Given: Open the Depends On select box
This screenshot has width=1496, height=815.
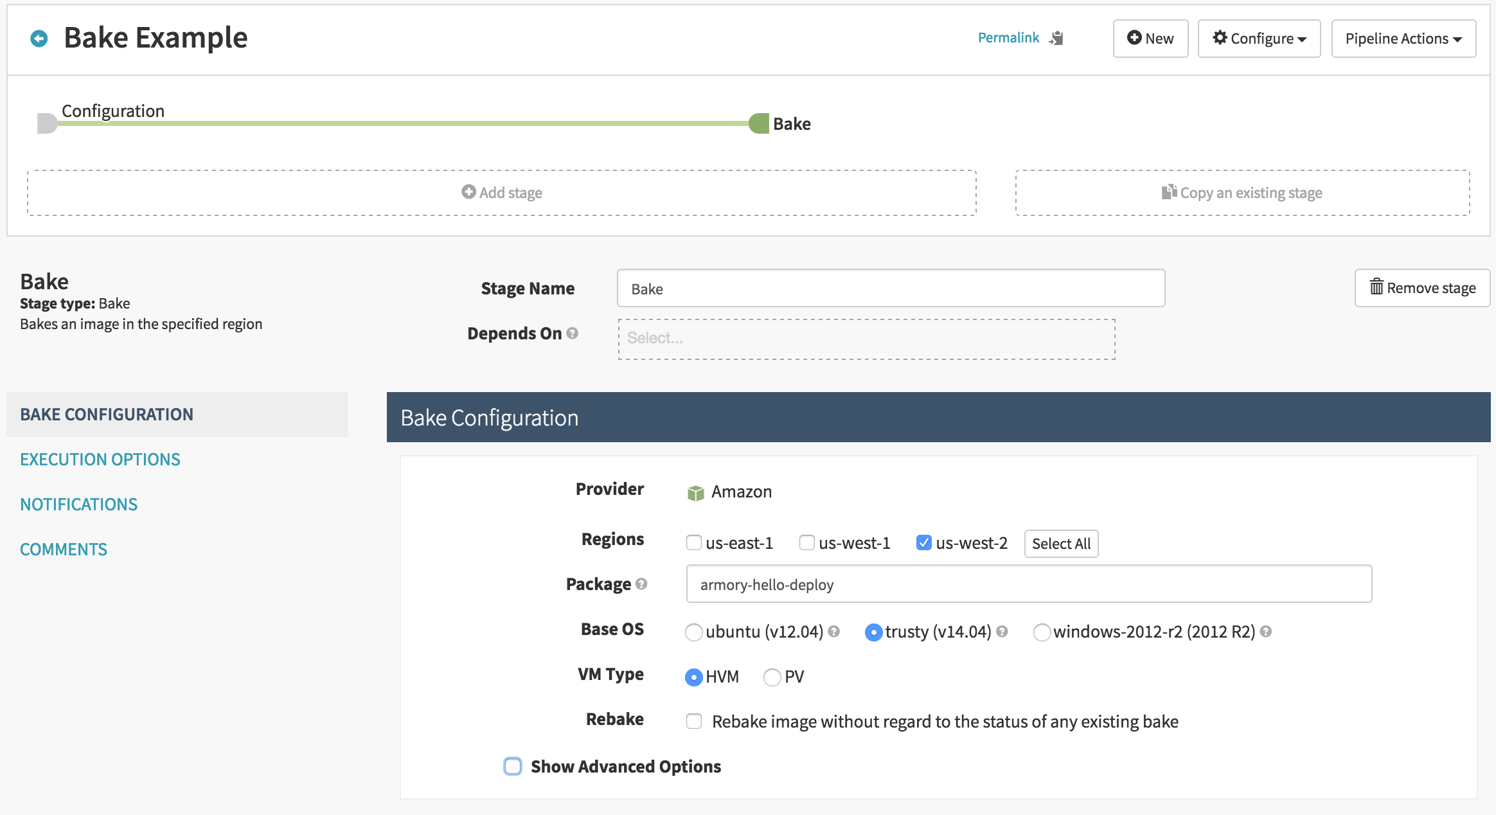Looking at the screenshot, I should pyautogui.click(x=866, y=339).
